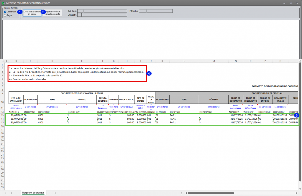Screen dimensions: 302x196
Task: Select column Q header
Action: [280, 61]
